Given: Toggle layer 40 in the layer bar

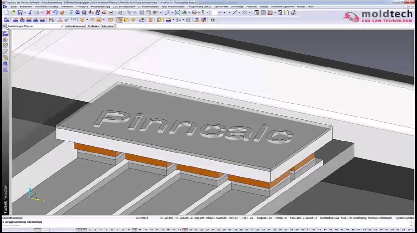Looking at the screenshot, I should coord(302,230).
